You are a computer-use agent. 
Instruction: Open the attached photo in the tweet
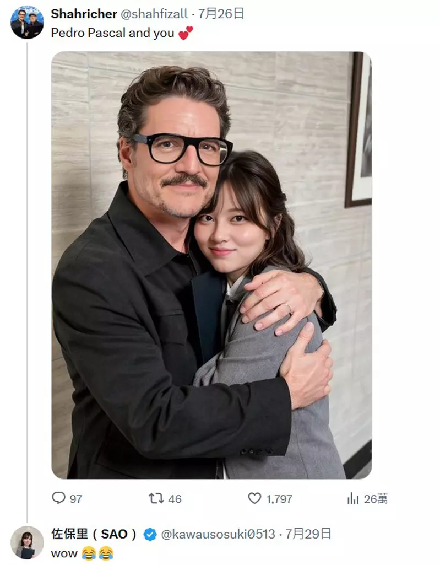click(211, 265)
